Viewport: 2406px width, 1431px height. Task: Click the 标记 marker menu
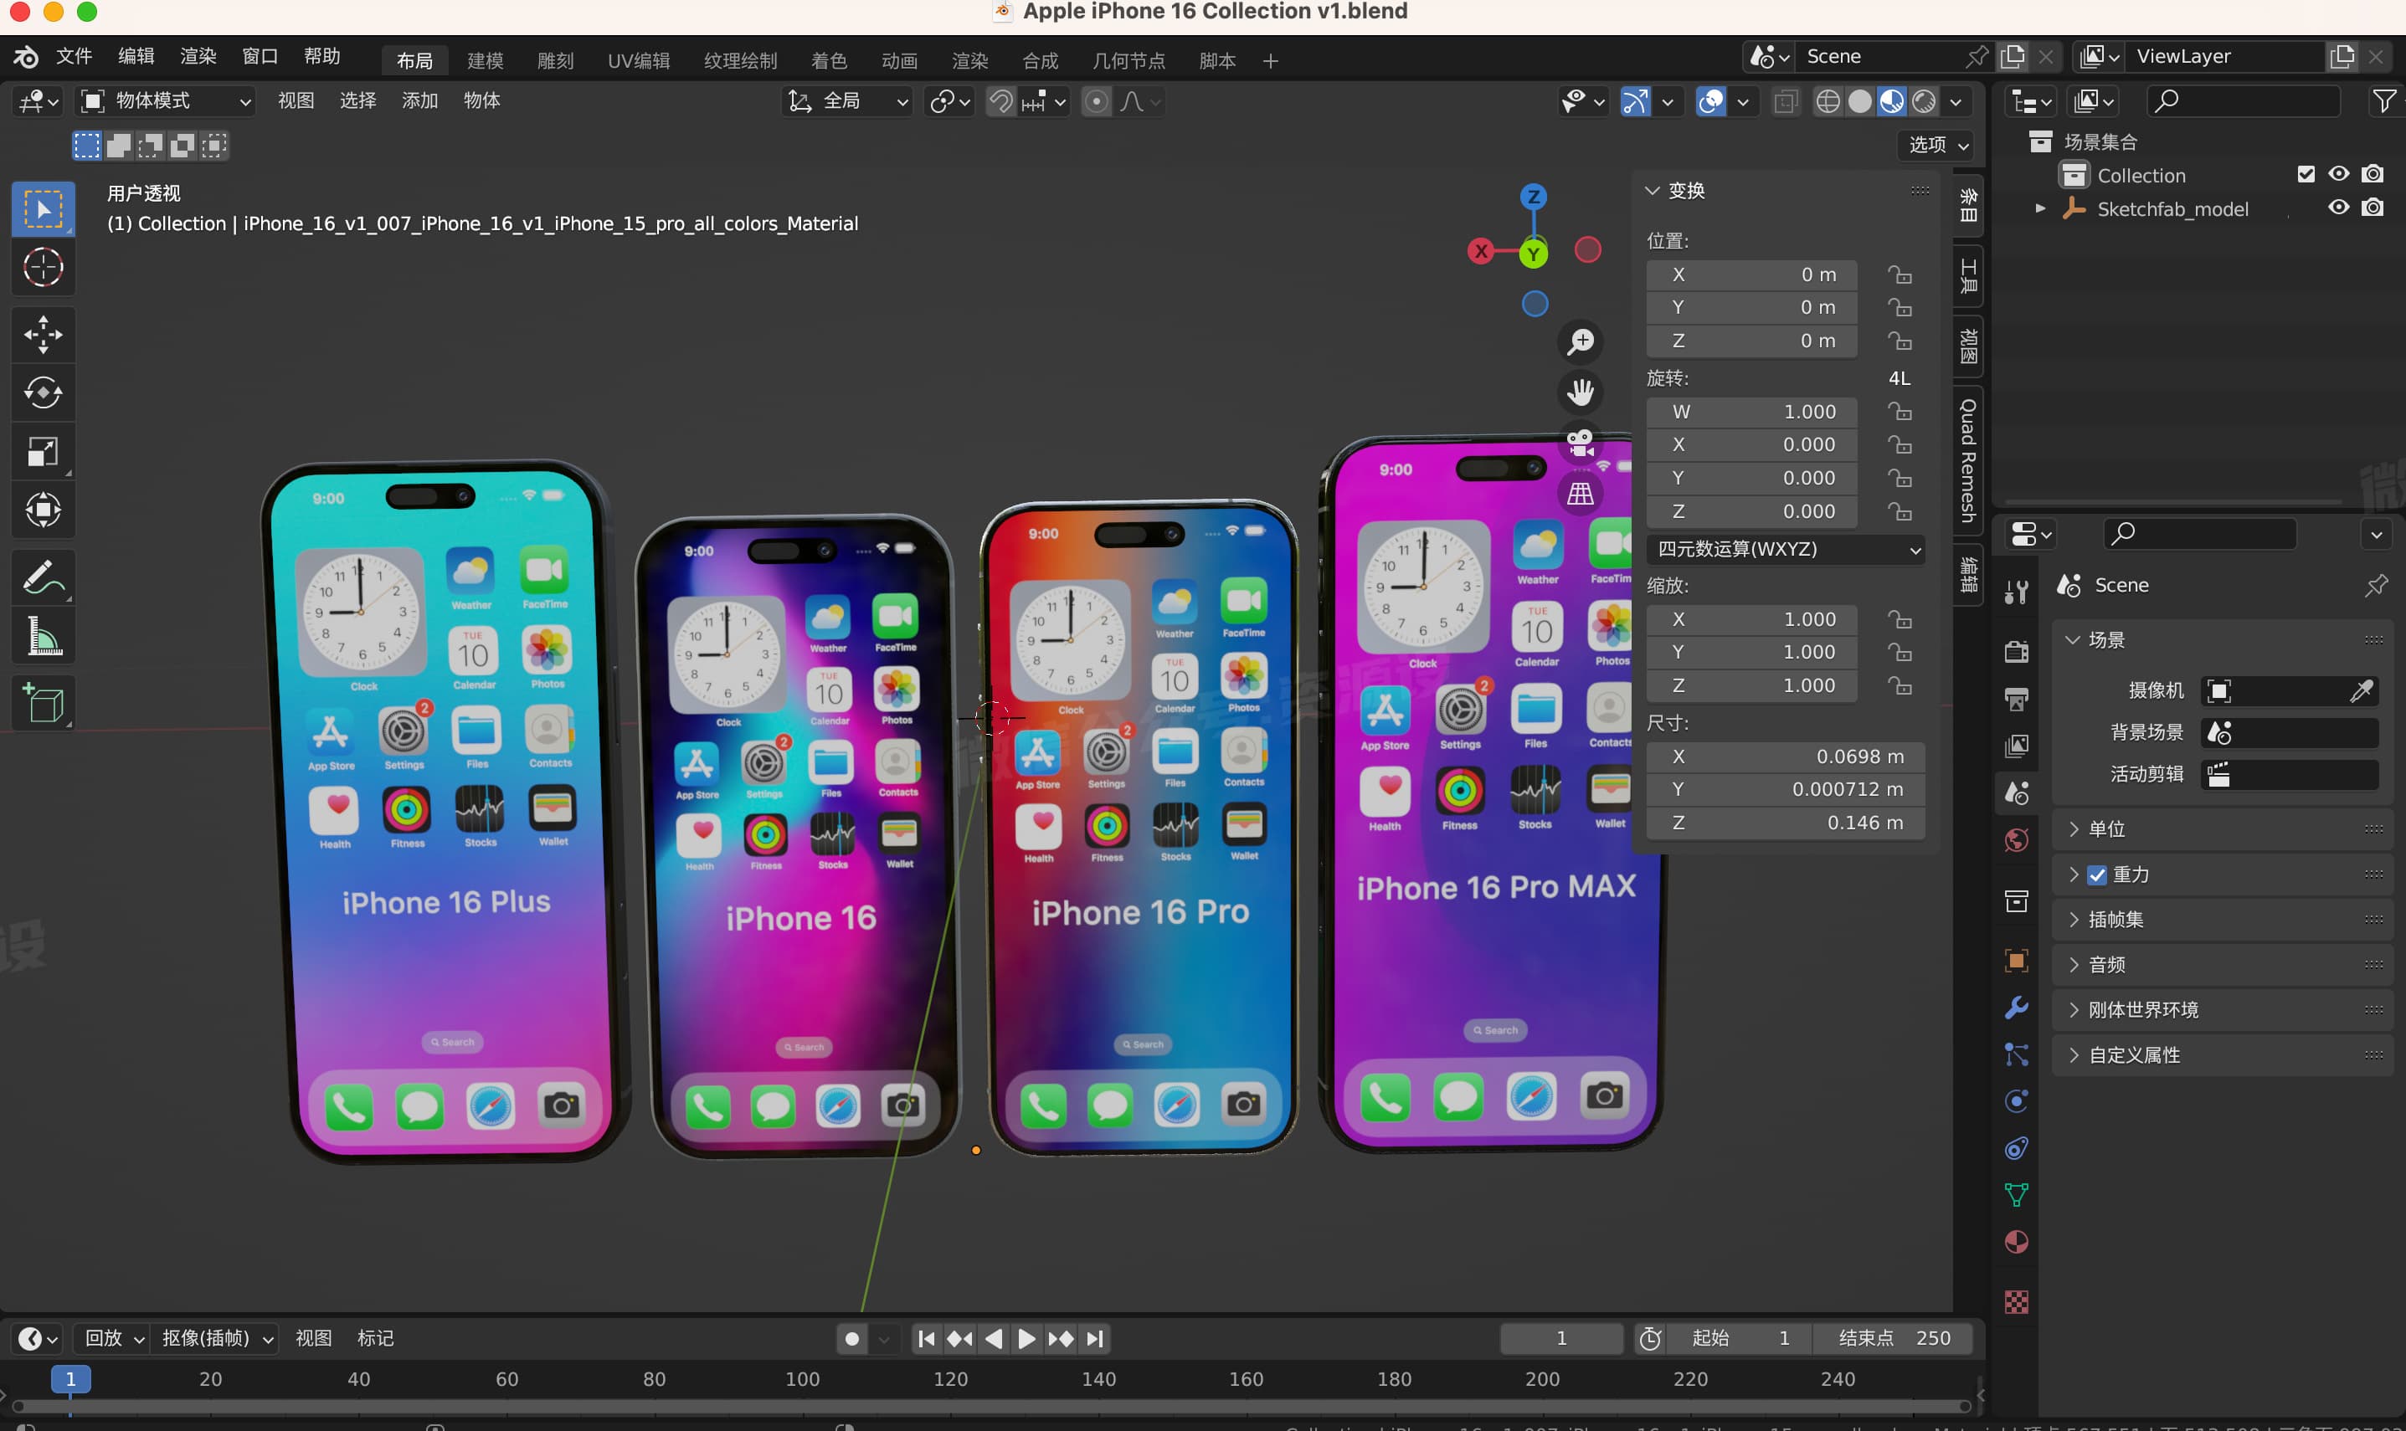coord(375,1338)
